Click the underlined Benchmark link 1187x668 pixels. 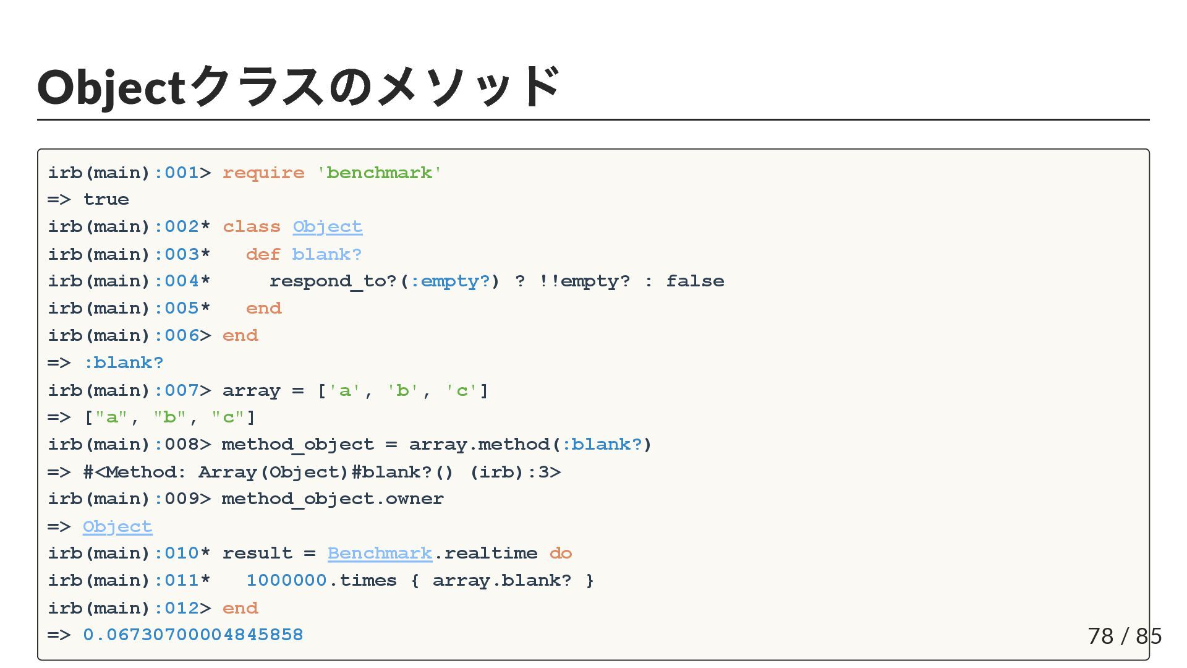point(380,554)
